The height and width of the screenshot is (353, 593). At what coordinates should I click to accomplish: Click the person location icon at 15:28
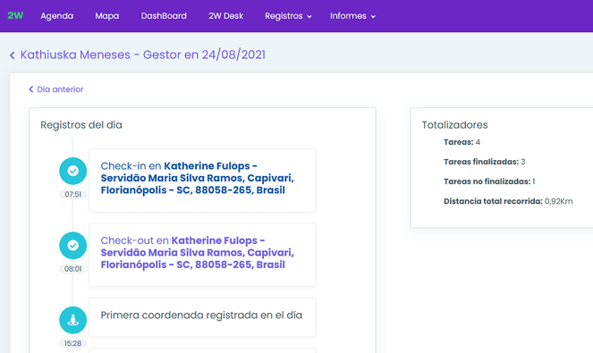click(x=73, y=320)
